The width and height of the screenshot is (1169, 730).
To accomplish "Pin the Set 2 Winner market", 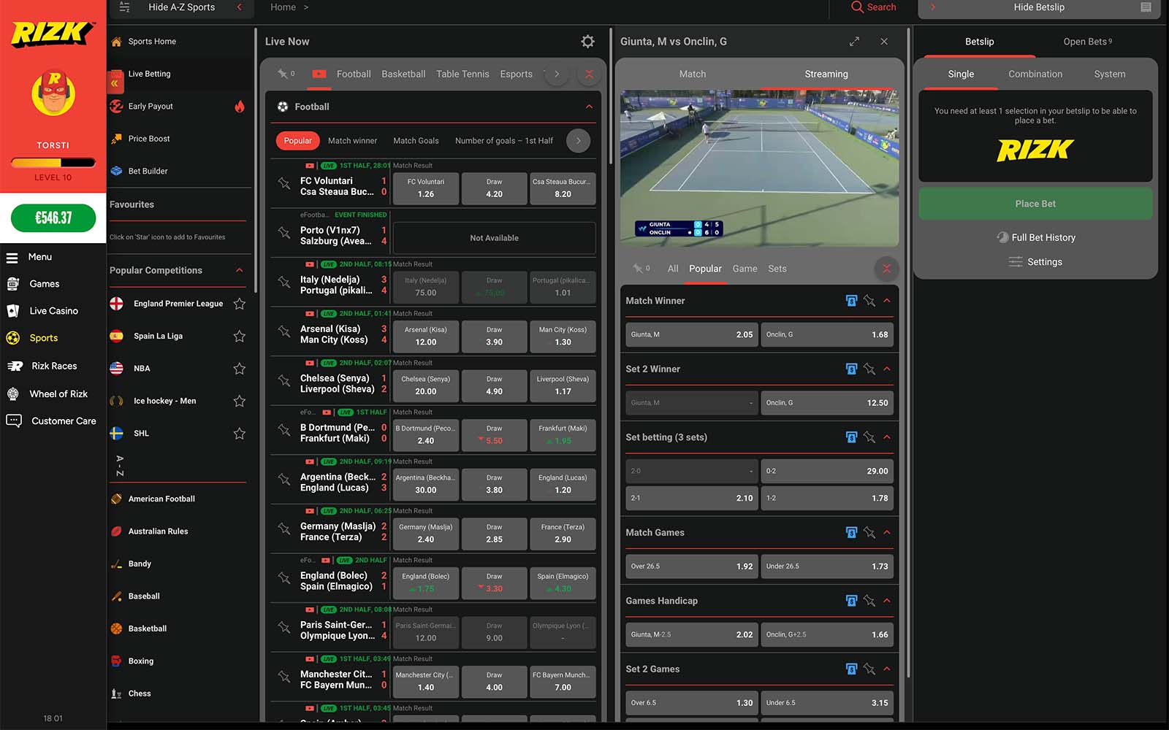I will tap(869, 369).
